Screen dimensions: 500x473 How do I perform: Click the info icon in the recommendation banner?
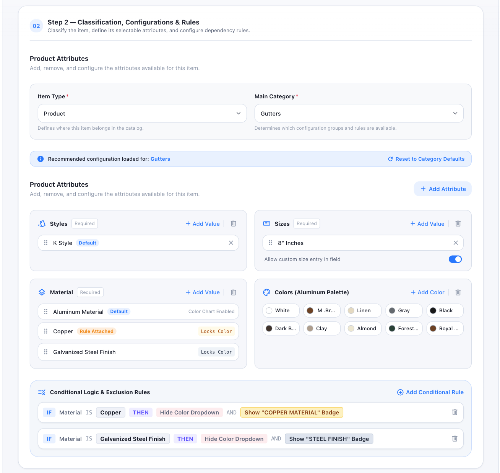pos(41,159)
